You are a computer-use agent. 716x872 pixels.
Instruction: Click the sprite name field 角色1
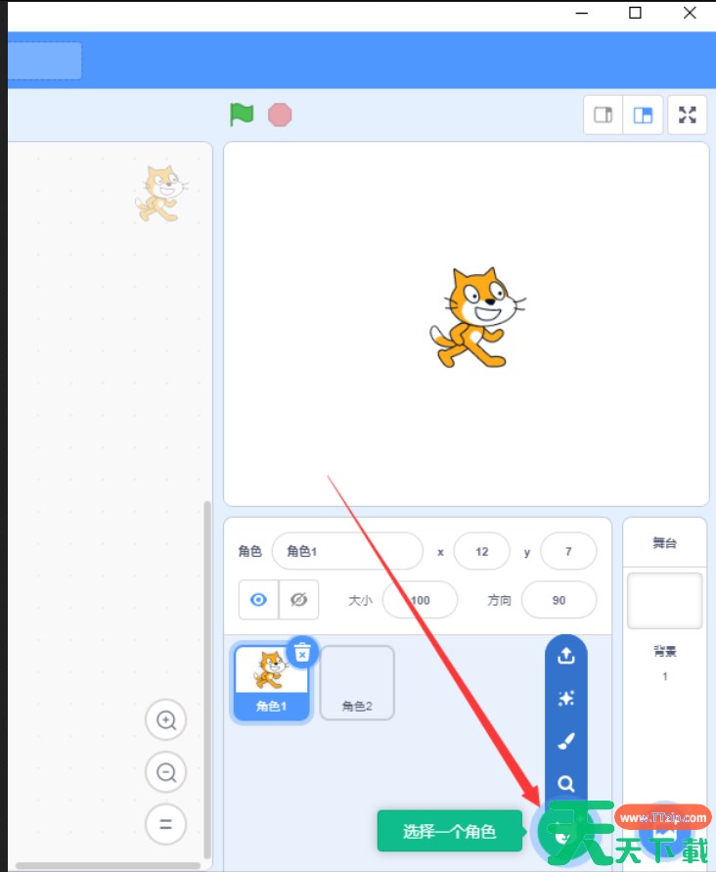pyautogui.click(x=347, y=551)
